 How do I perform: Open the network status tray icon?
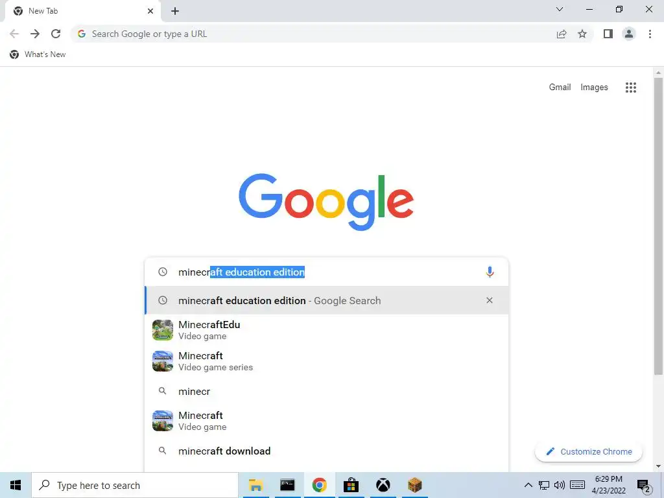[544, 485]
